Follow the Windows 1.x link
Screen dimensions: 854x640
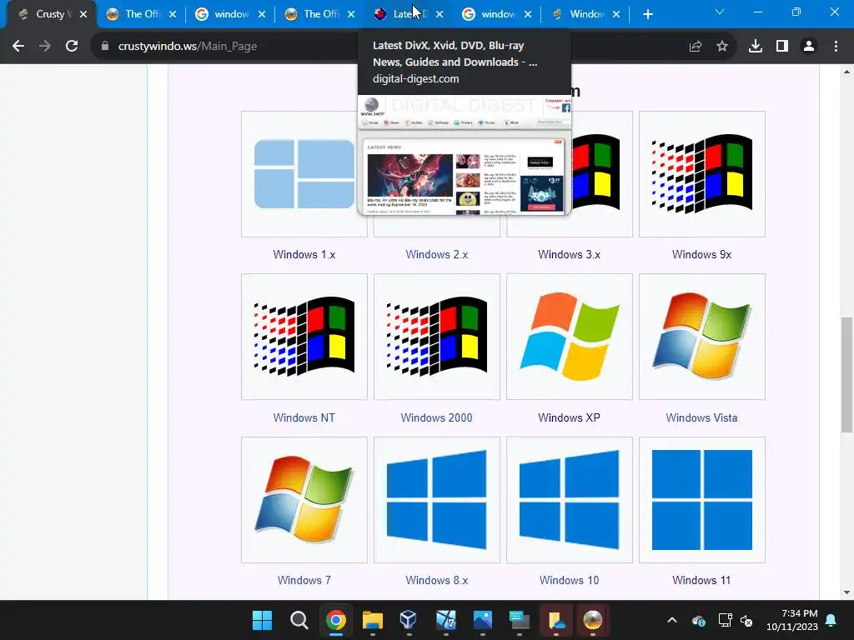(x=304, y=255)
